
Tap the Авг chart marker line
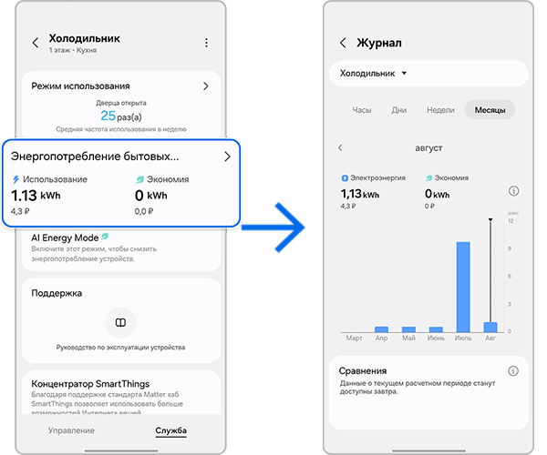[490, 273]
